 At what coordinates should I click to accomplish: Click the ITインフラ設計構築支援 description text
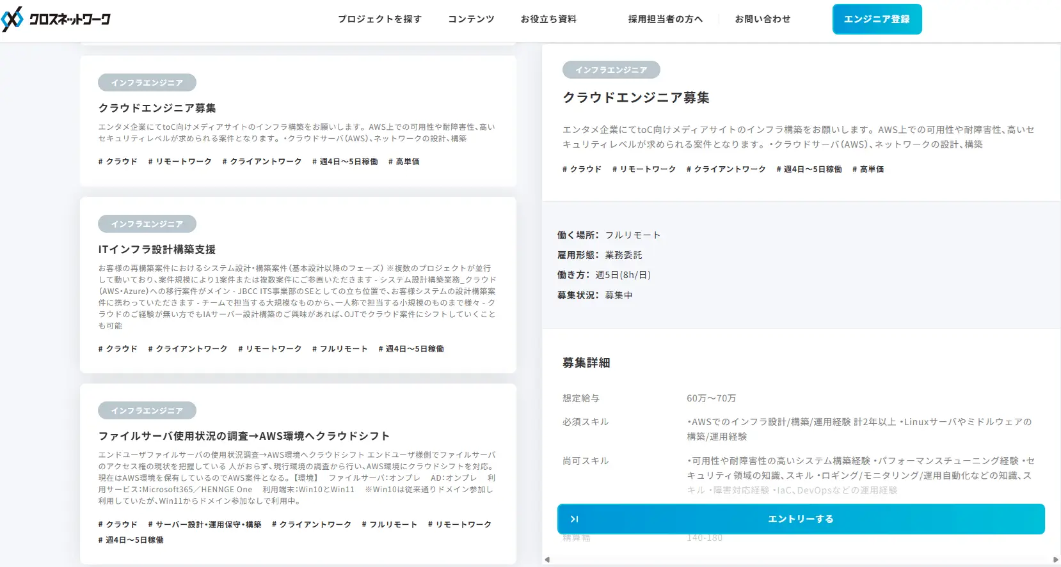tap(298, 297)
